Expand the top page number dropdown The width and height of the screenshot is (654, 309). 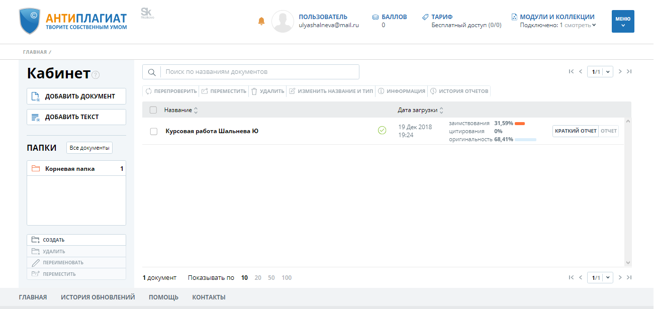coord(608,72)
